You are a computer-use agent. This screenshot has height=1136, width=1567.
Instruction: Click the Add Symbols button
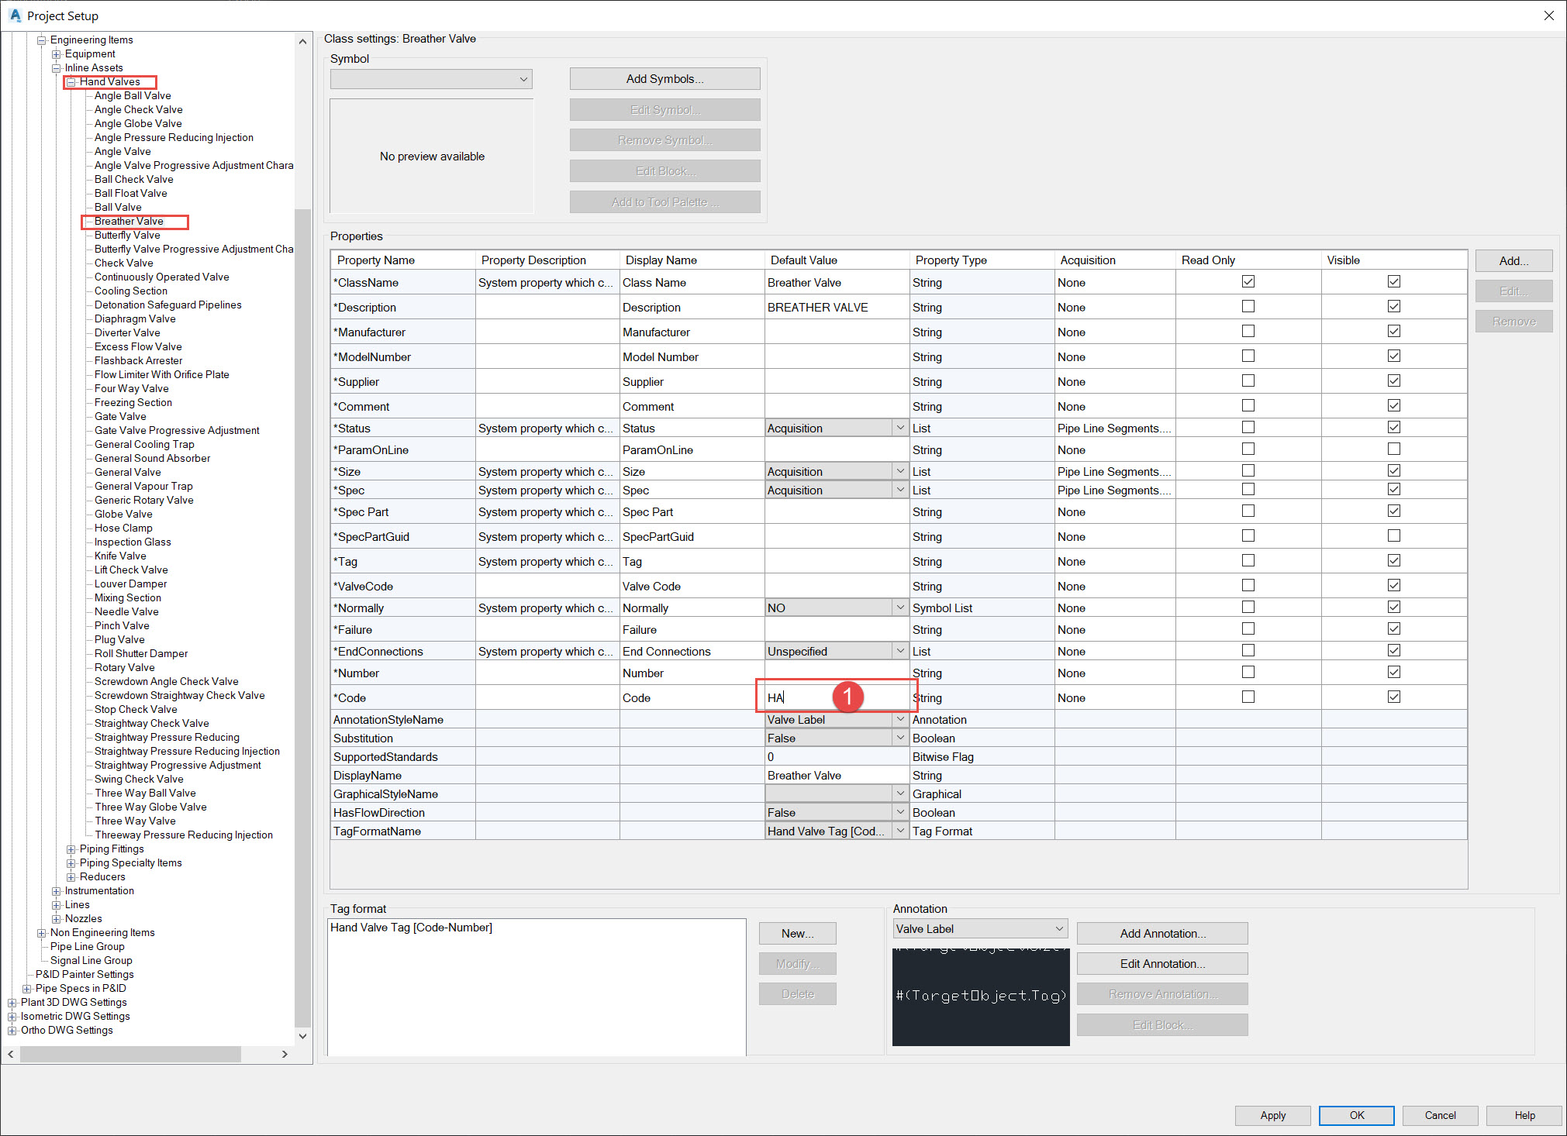[x=664, y=78]
